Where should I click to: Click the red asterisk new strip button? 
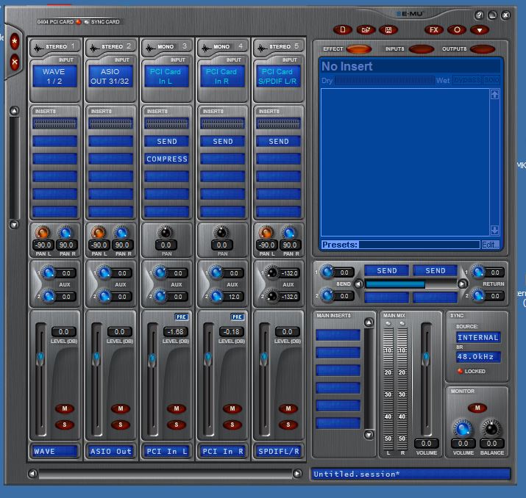(x=15, y=42)
